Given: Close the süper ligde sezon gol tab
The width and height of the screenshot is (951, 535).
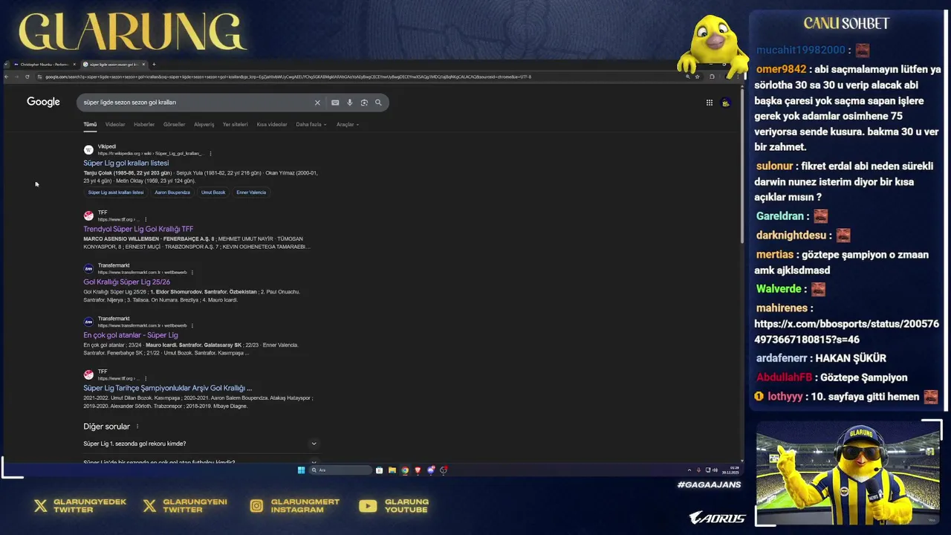Looking at the screenshot, I should tap(143, 65).
